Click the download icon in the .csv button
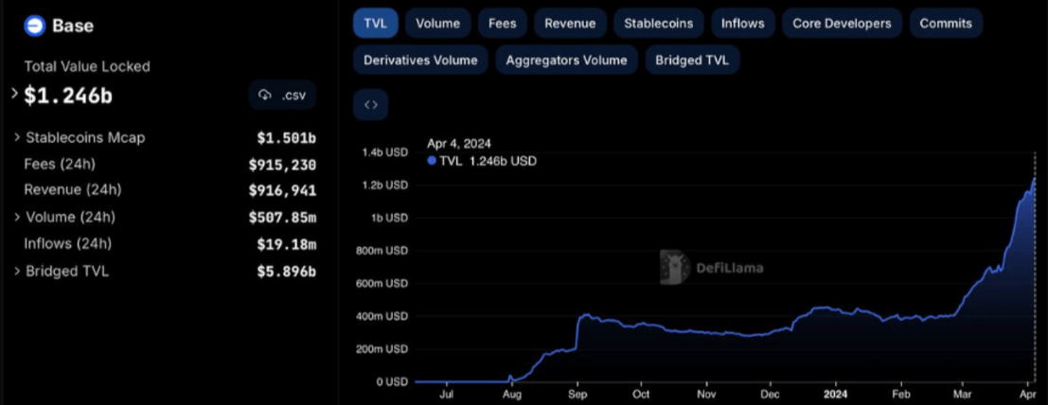 click(265, 95)
